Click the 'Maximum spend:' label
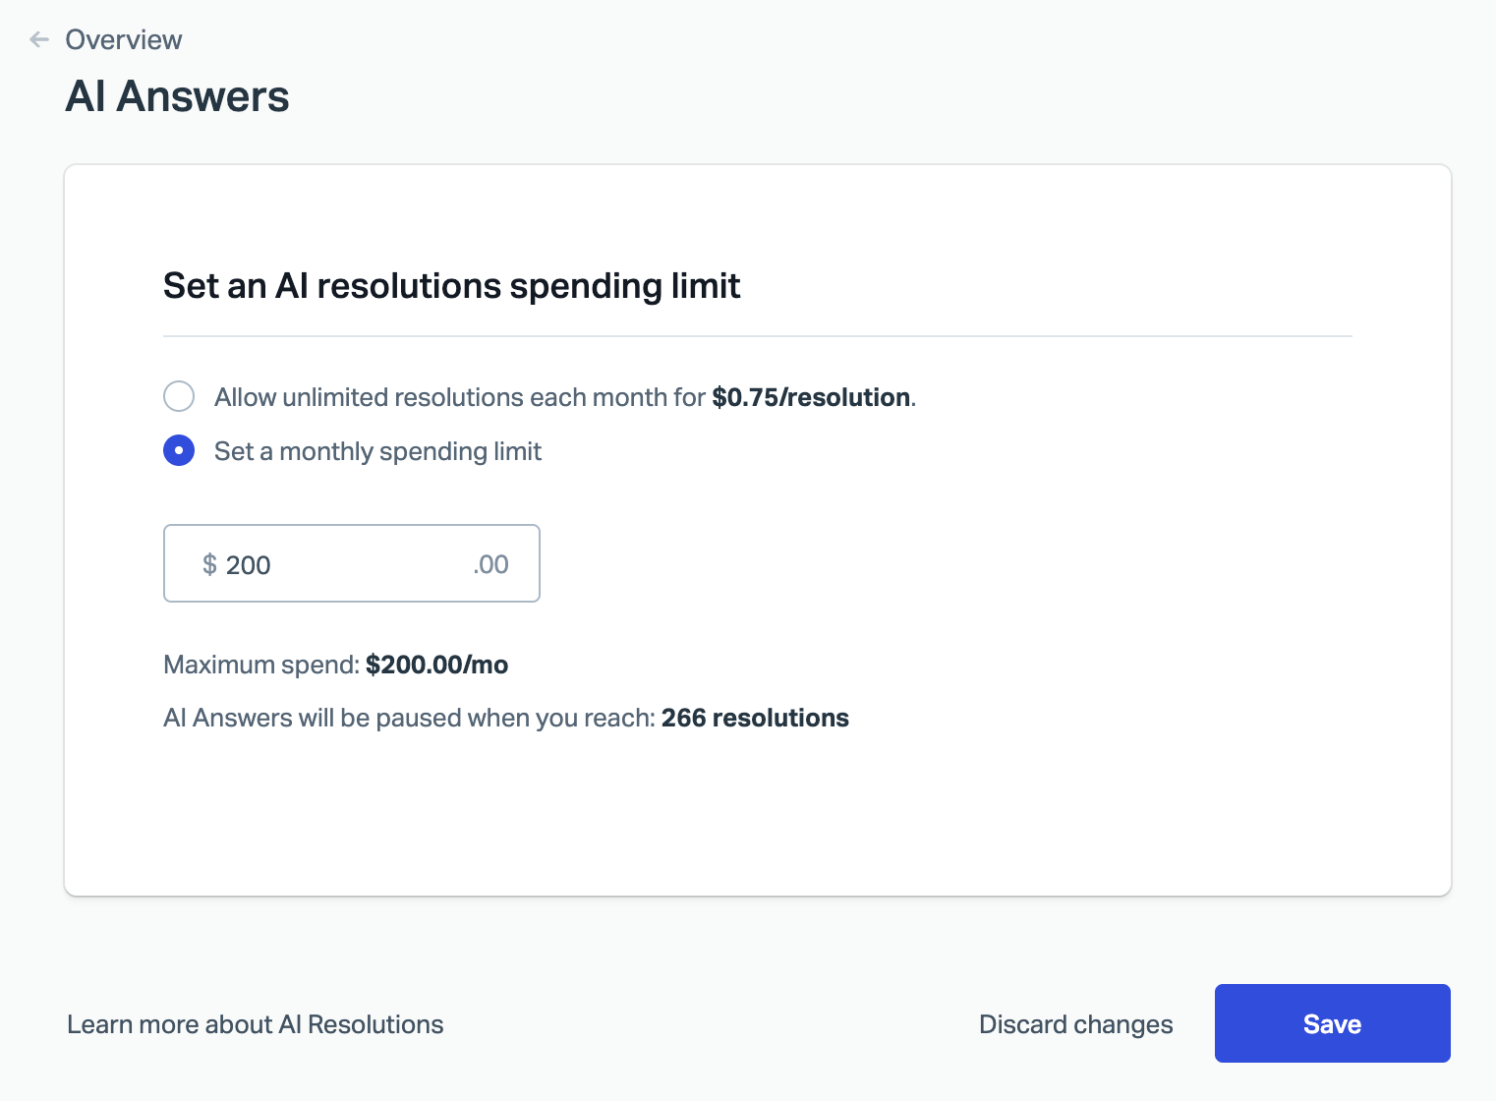The height and width of the screenshot is (1101, 1496). (260, 665)
